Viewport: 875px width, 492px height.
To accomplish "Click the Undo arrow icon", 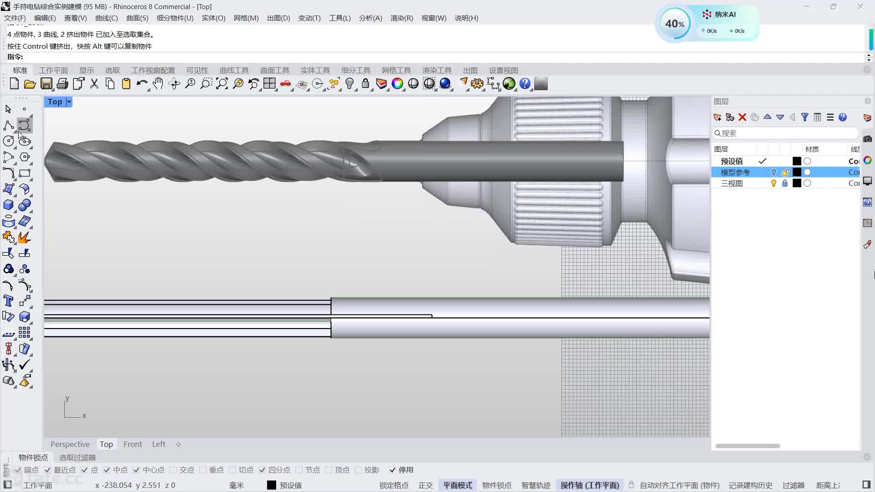I will click(142, 84).
